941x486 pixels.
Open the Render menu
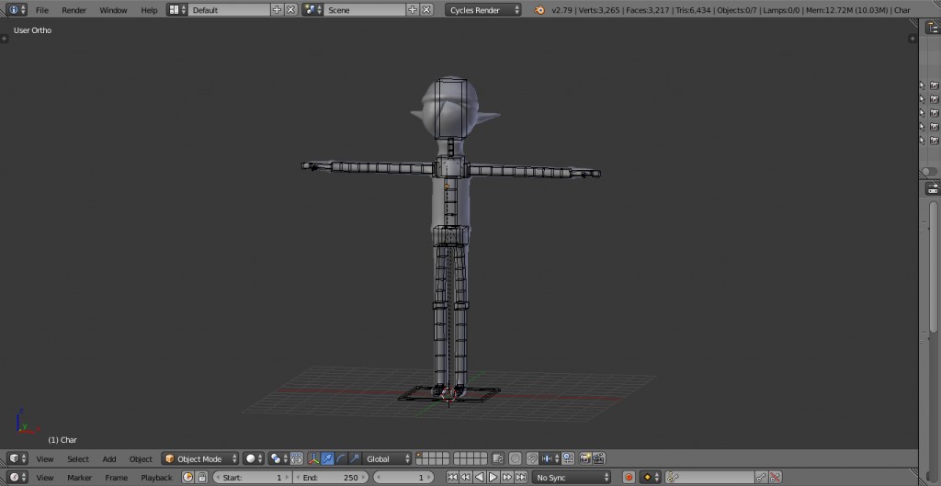pos(74,10)
